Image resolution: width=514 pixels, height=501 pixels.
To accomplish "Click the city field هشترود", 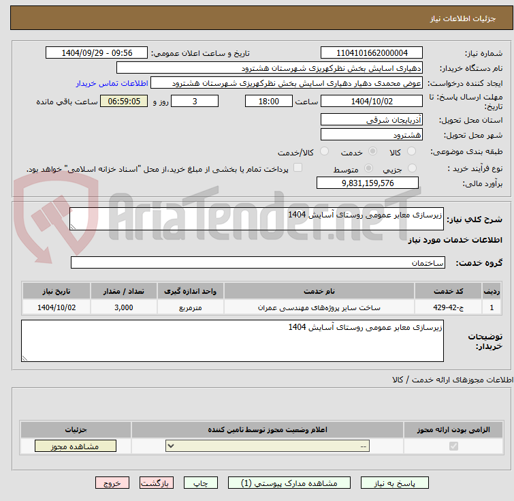I will click(x=372, y=134).
